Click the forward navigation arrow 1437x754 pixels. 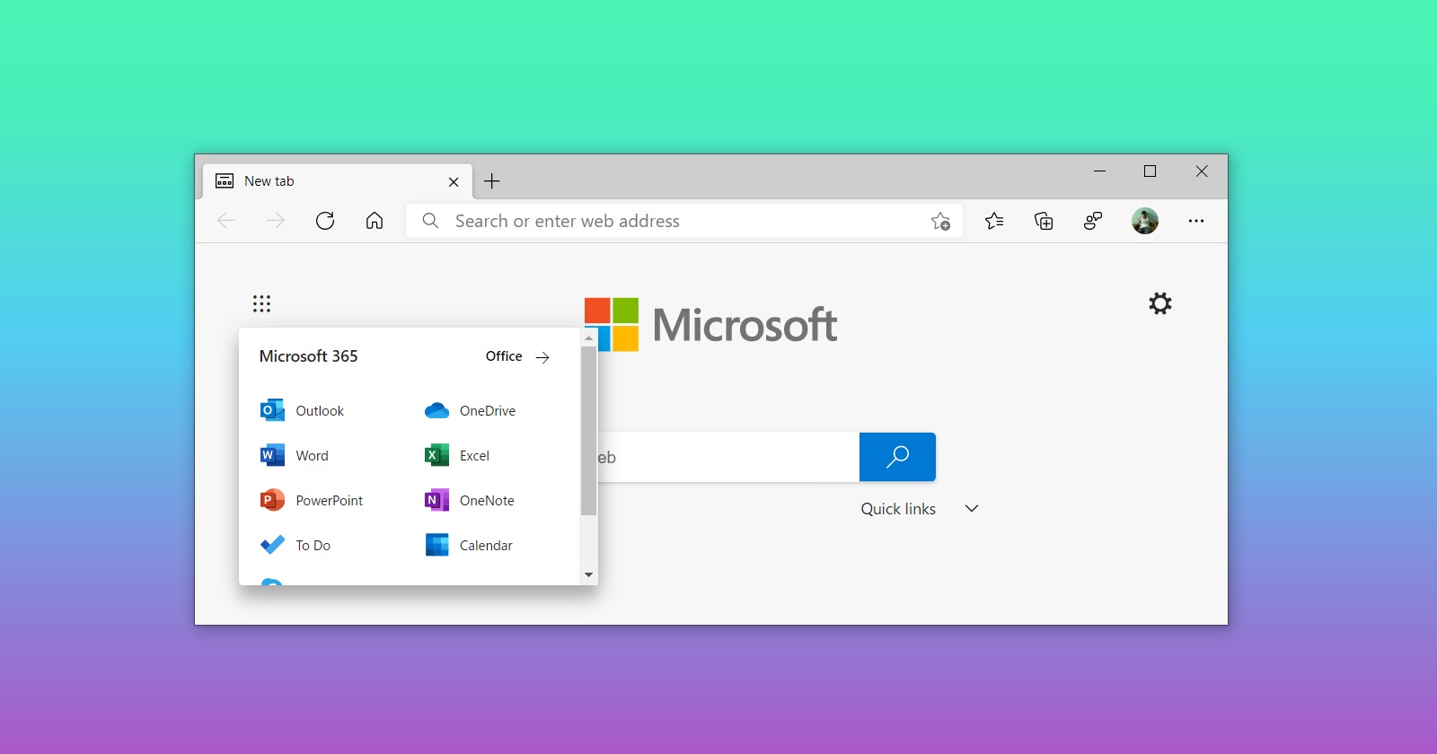(x=276, y=221)
